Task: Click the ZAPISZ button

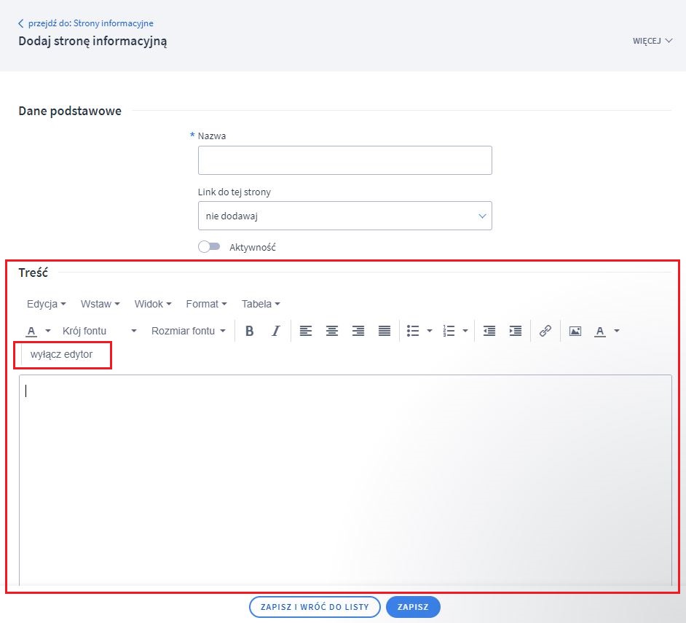Action: [413, 607]
